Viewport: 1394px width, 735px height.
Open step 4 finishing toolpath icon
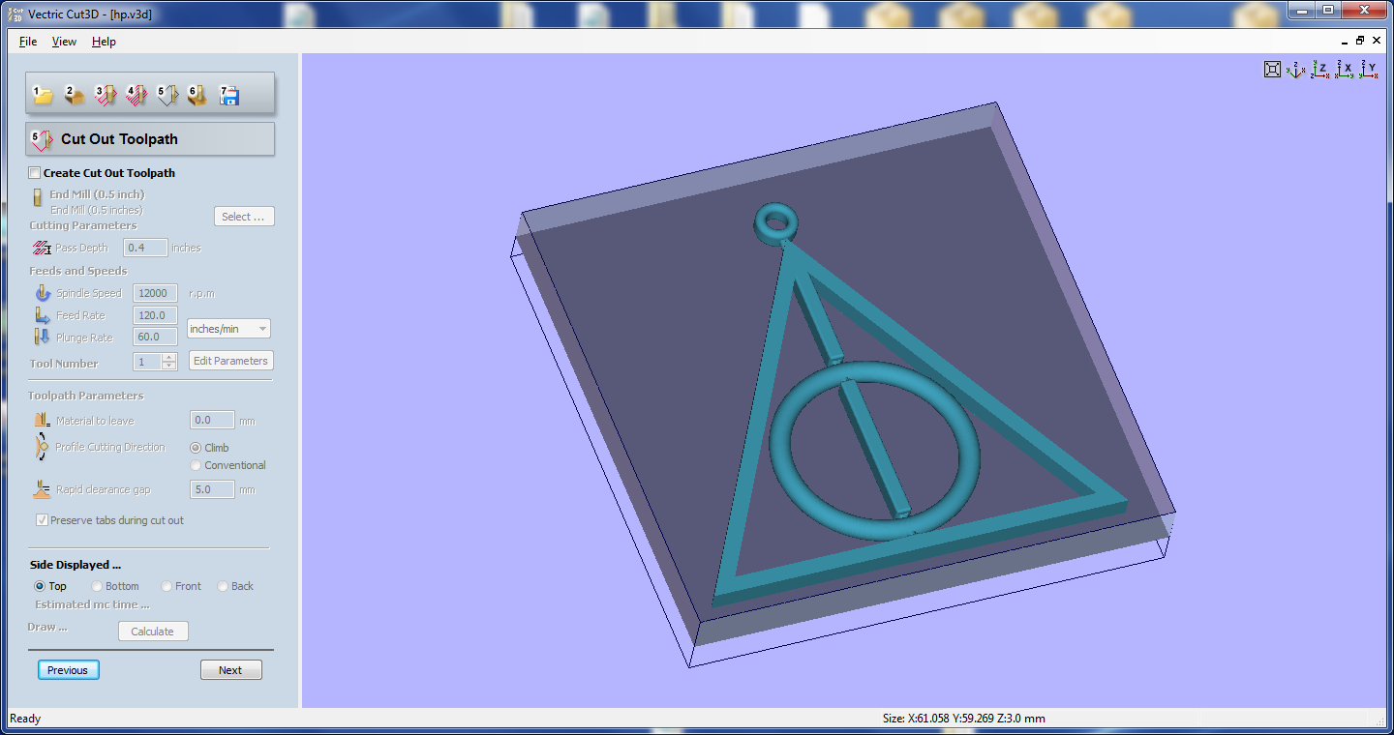pyautogui.click(x=136, y=95)
